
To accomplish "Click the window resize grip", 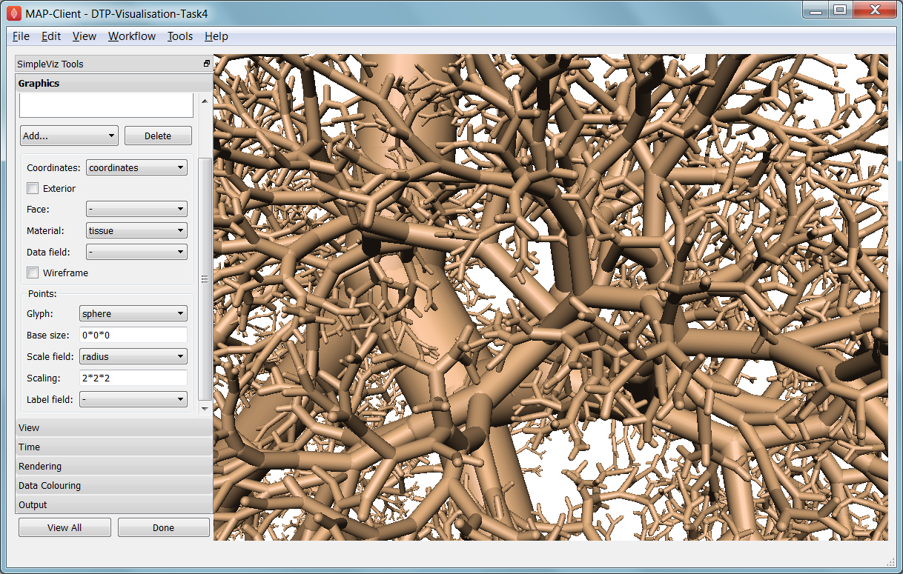I will coord(890,561).
